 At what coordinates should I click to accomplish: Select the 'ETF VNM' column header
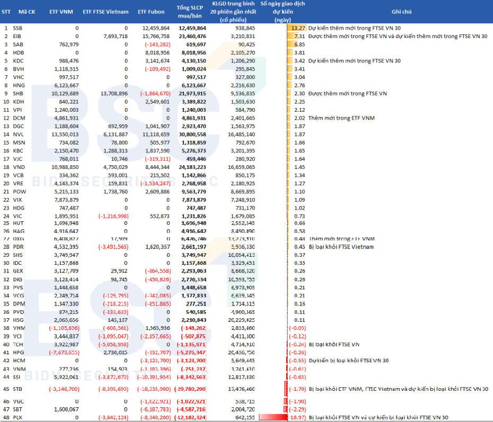61,12
